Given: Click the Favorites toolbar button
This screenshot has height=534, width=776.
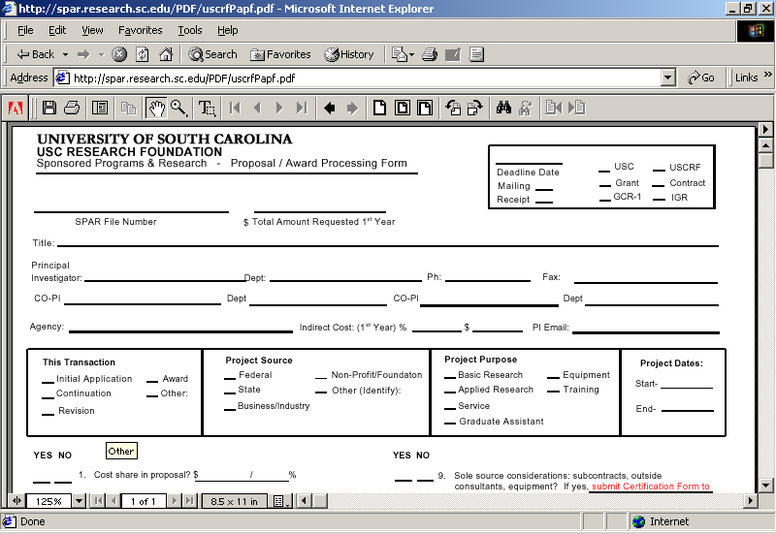Looking at the screenshot, I should (x=280, y=54).
